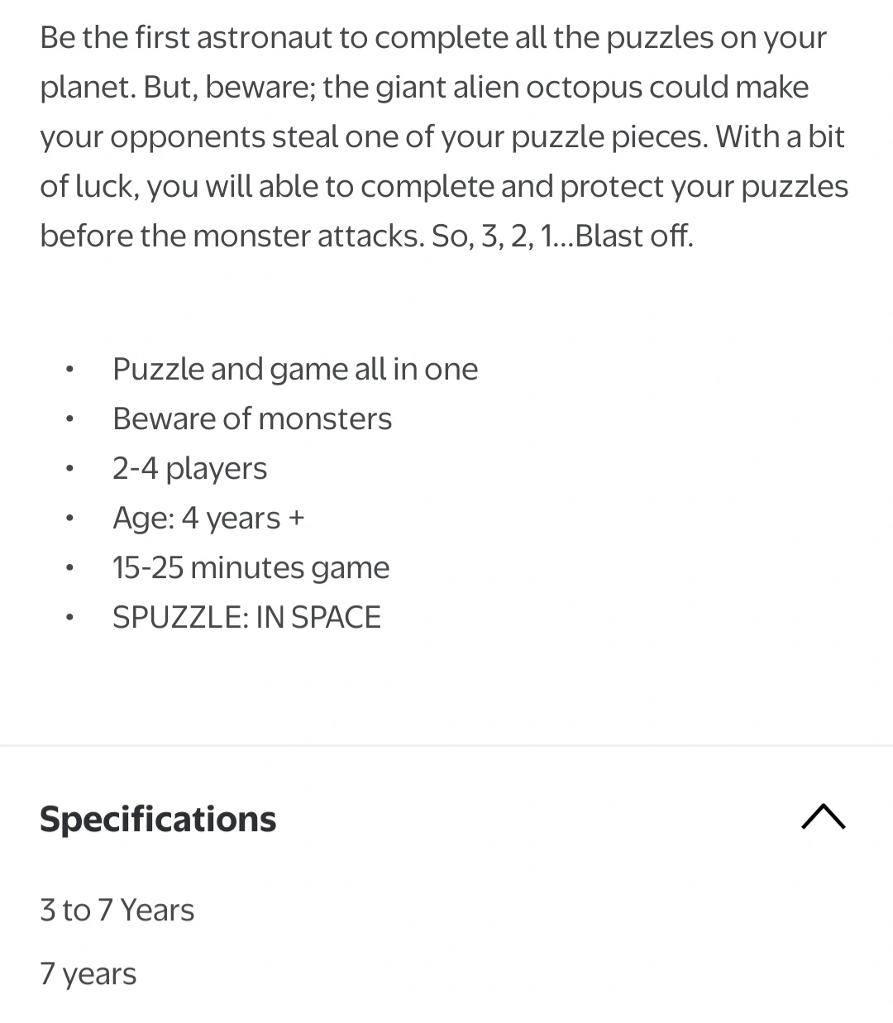
Task: Click the bullet dot beside 'Puzzle and game'
Action: click(71, 370)
